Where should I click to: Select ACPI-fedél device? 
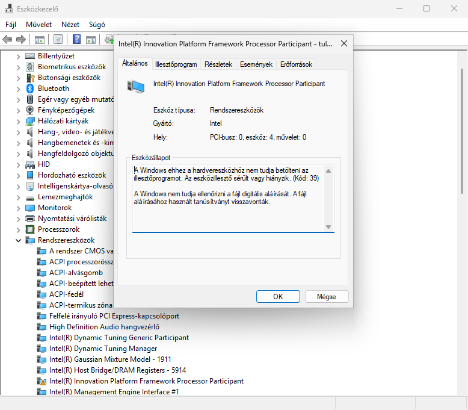tap(66, 294)
